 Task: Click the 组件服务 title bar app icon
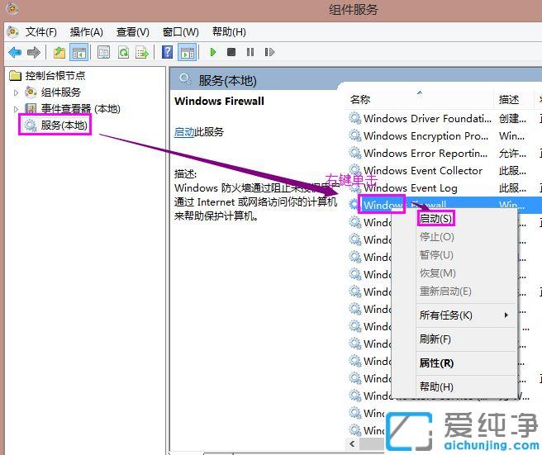[x=12, y=8]
